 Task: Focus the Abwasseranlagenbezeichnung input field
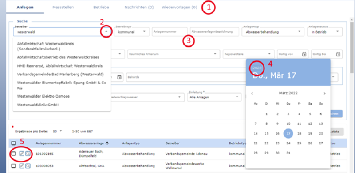pos(215,32)
